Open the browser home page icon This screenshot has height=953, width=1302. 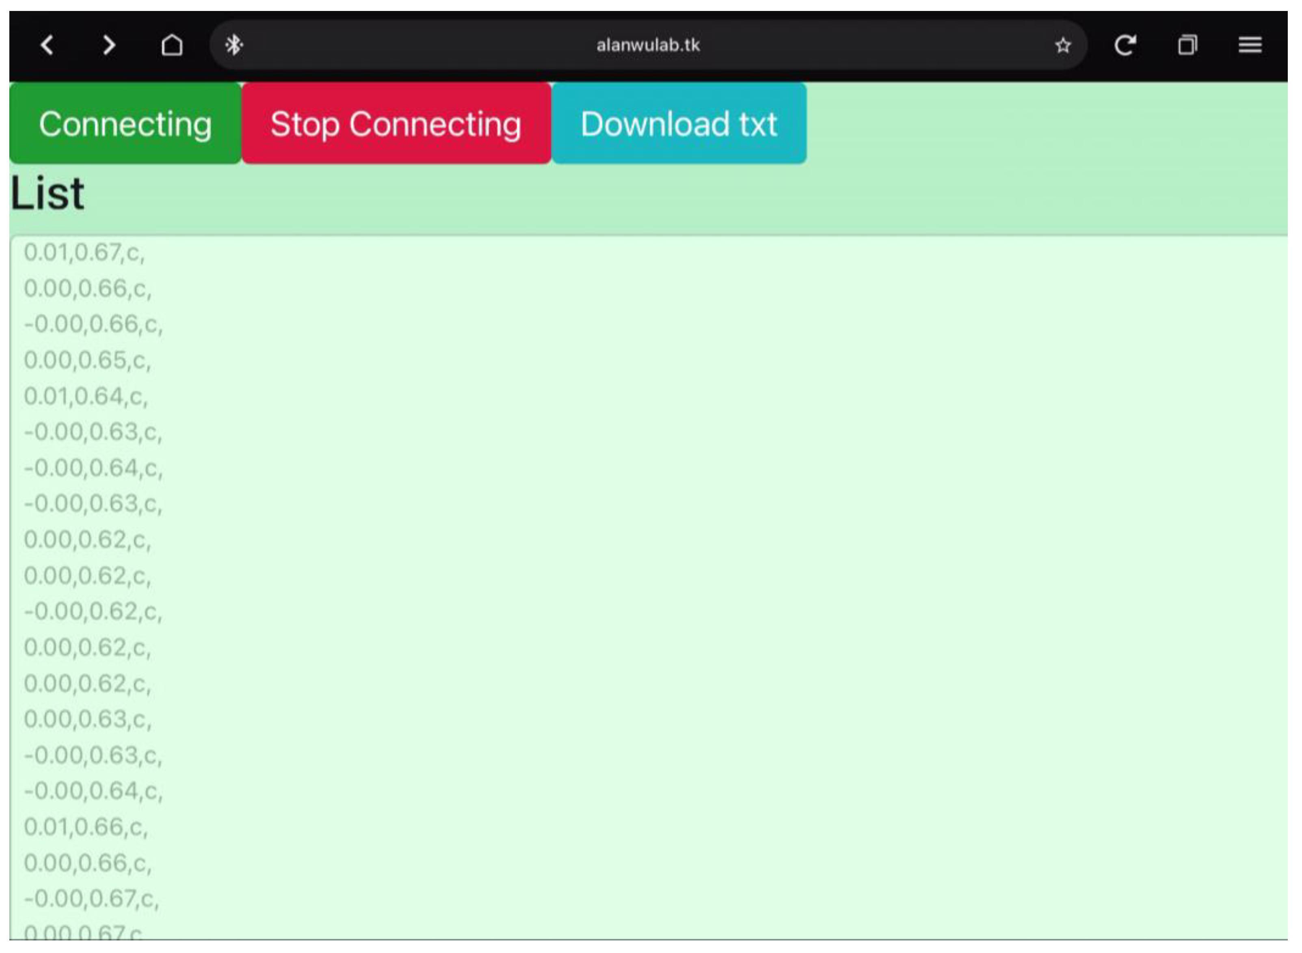(172, 45)
